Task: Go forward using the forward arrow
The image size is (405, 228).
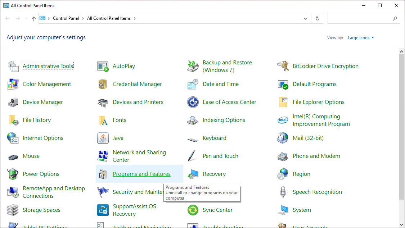Action: [18, 18]
